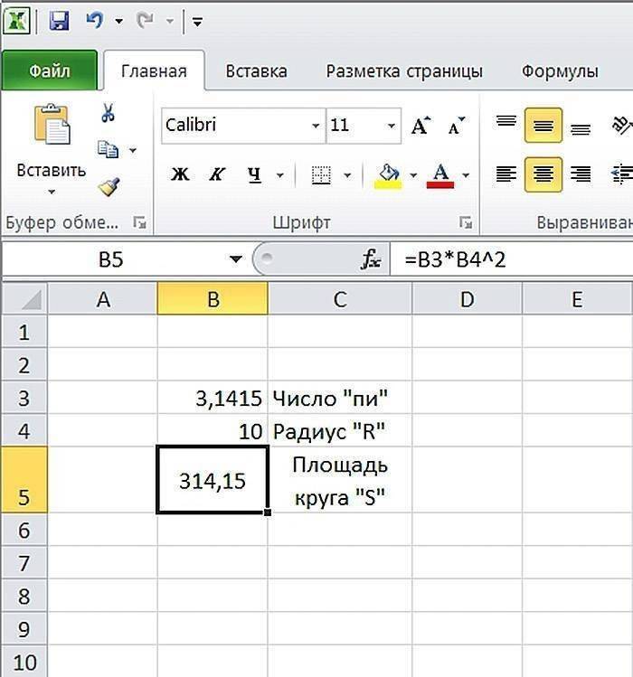
Task: Decrease font size with small A icon
Action: click(457, 126)
